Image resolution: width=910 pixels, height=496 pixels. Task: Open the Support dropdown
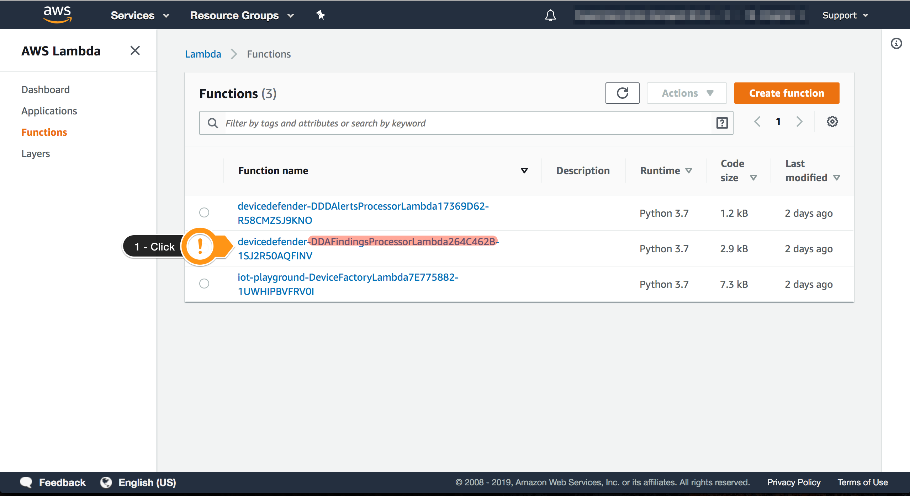click(x=845, y=15)
